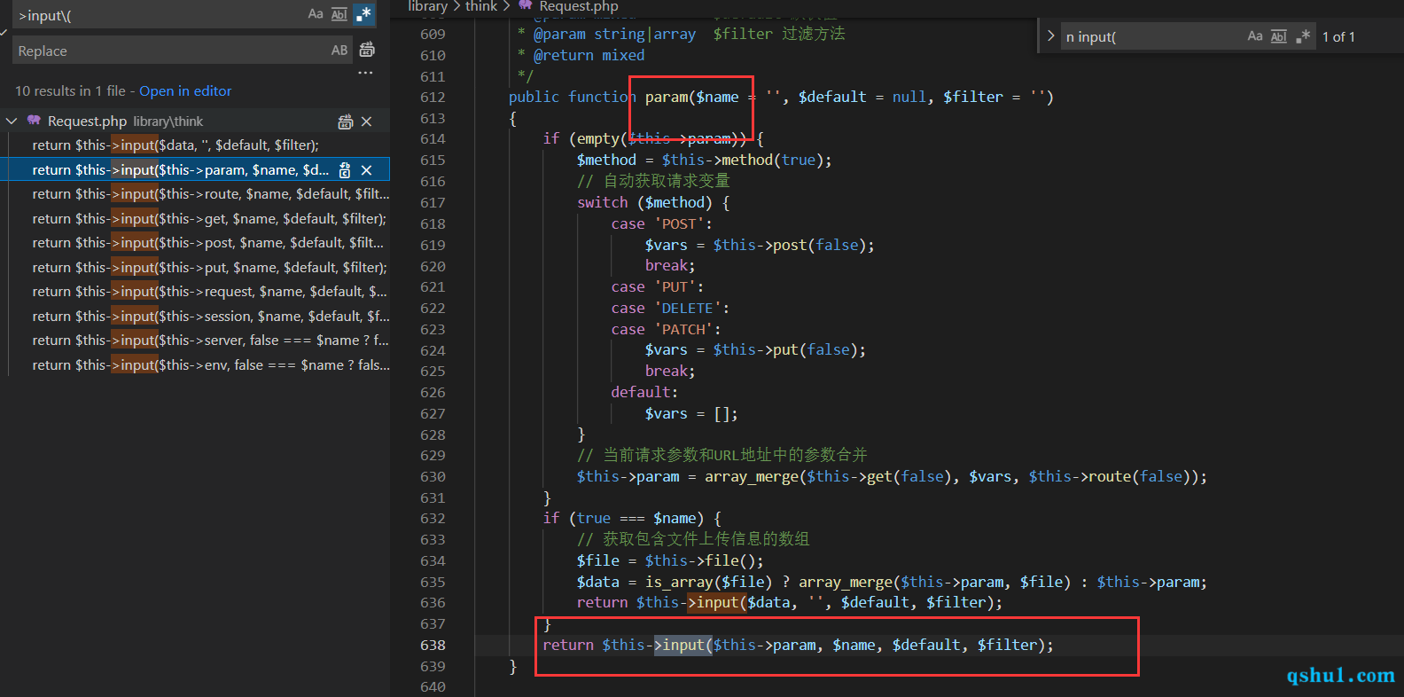This screenshot has width=1404, height=697.
Task: Click Replace All icon beside replace field
Action: point(367,50)
